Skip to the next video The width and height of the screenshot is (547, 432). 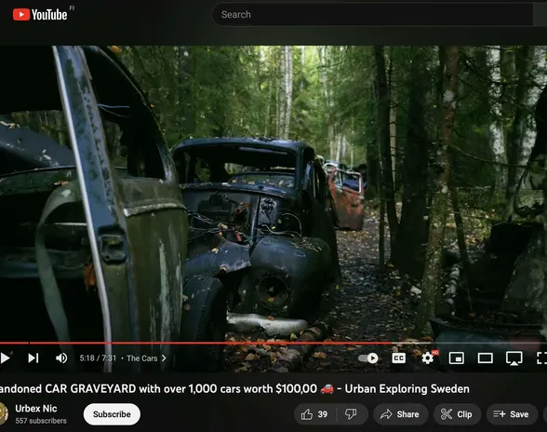(x=33, y=358)
